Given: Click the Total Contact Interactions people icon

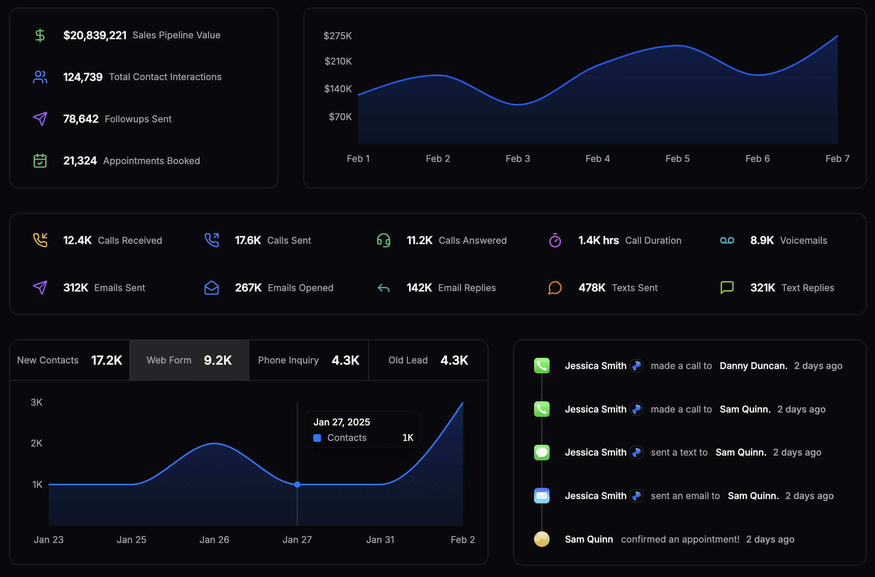Looking at the screenshot, I should coord(40,77).
